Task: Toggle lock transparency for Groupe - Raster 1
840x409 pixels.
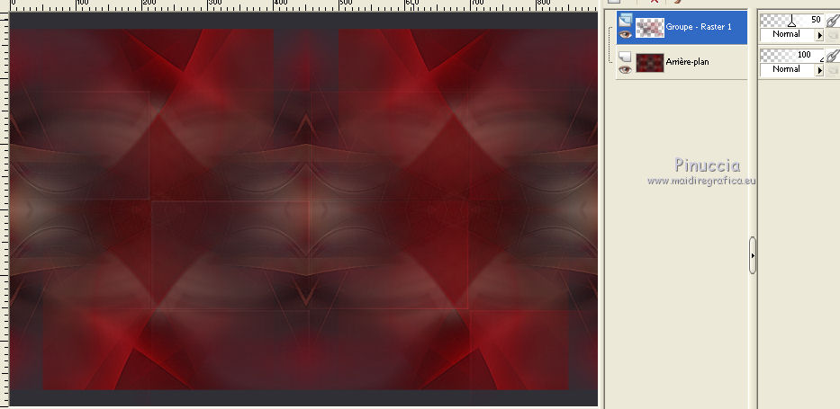Action: coord(833,35)
